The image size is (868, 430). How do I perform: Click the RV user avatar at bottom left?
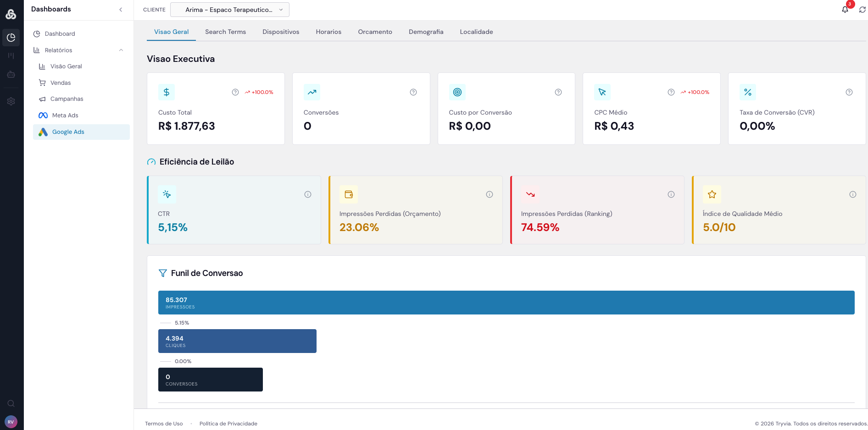[x=11, y=421]
